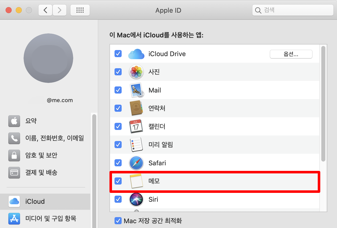Click the Safari compass icon

136,163
